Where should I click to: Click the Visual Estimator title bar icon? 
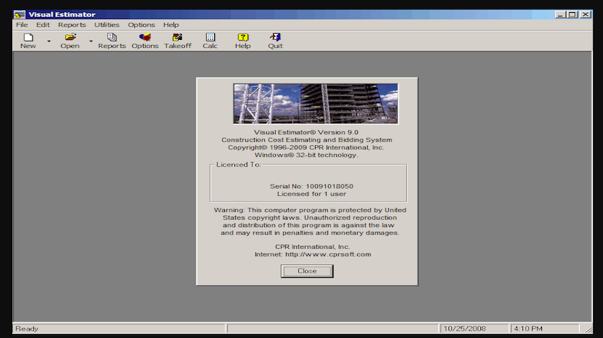point(20,14)
